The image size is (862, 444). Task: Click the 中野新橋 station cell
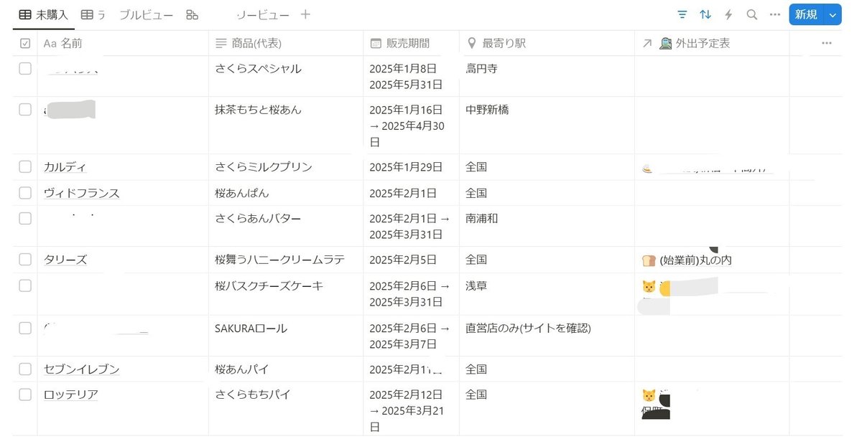(547, 125)
